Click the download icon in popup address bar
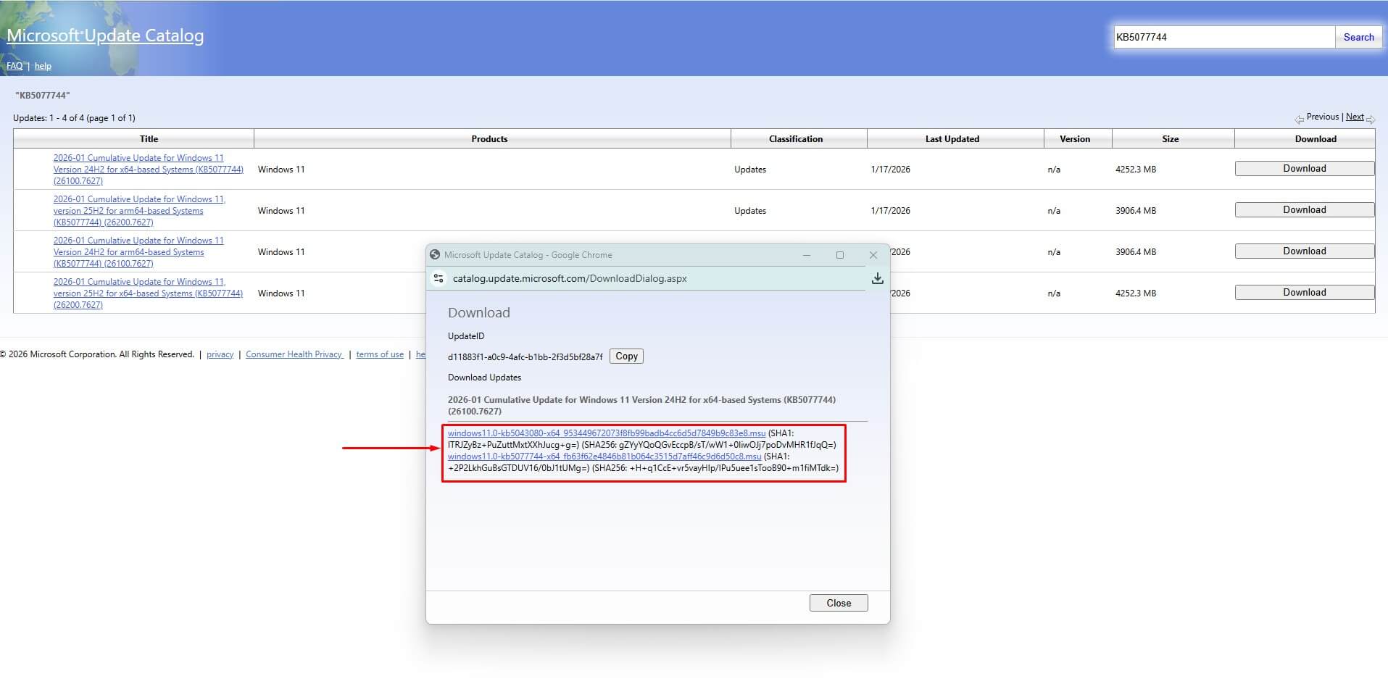Viewport: 1388px width, 684px height. pos(877,278)
